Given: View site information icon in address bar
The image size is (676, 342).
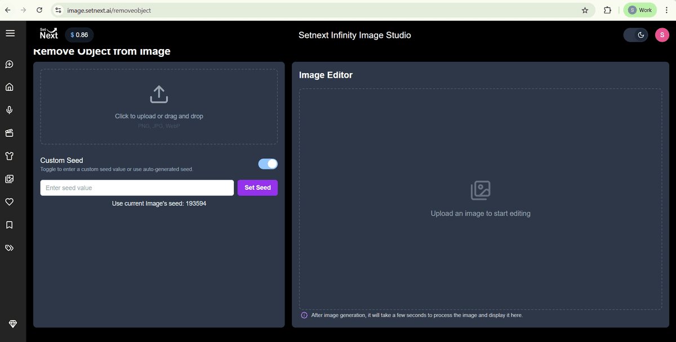Looking at the screenshot, I should [x=57, y=10].
